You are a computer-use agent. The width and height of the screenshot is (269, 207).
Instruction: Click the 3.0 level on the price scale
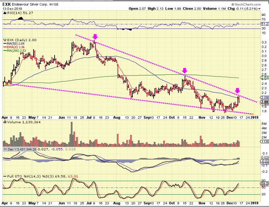tap(264, 56)
